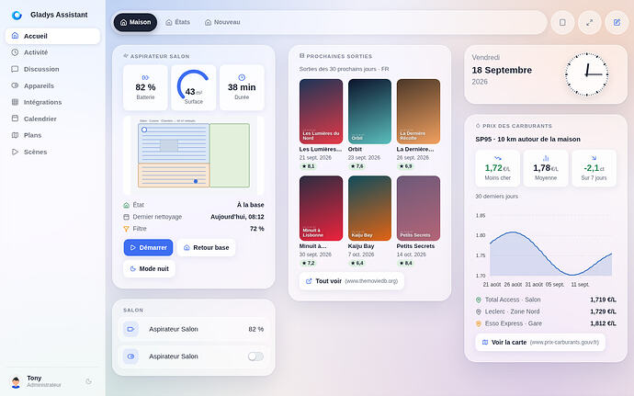Click the '1,729 €/L' price

(x=603, y=311)
